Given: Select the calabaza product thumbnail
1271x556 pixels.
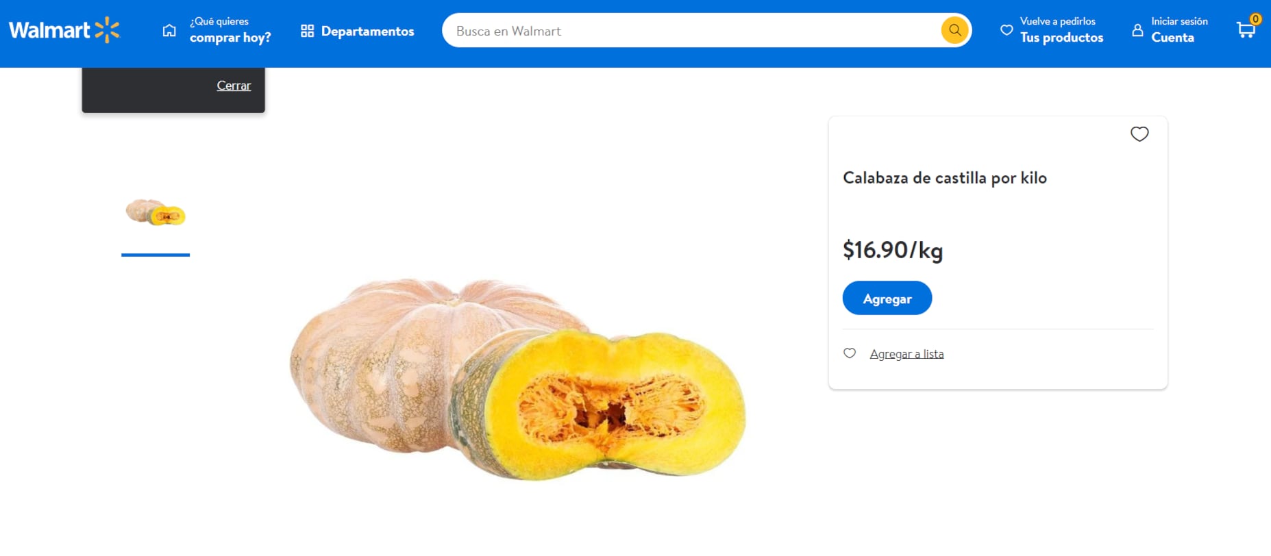Looking at the screenshot, I should pos(156,212).
